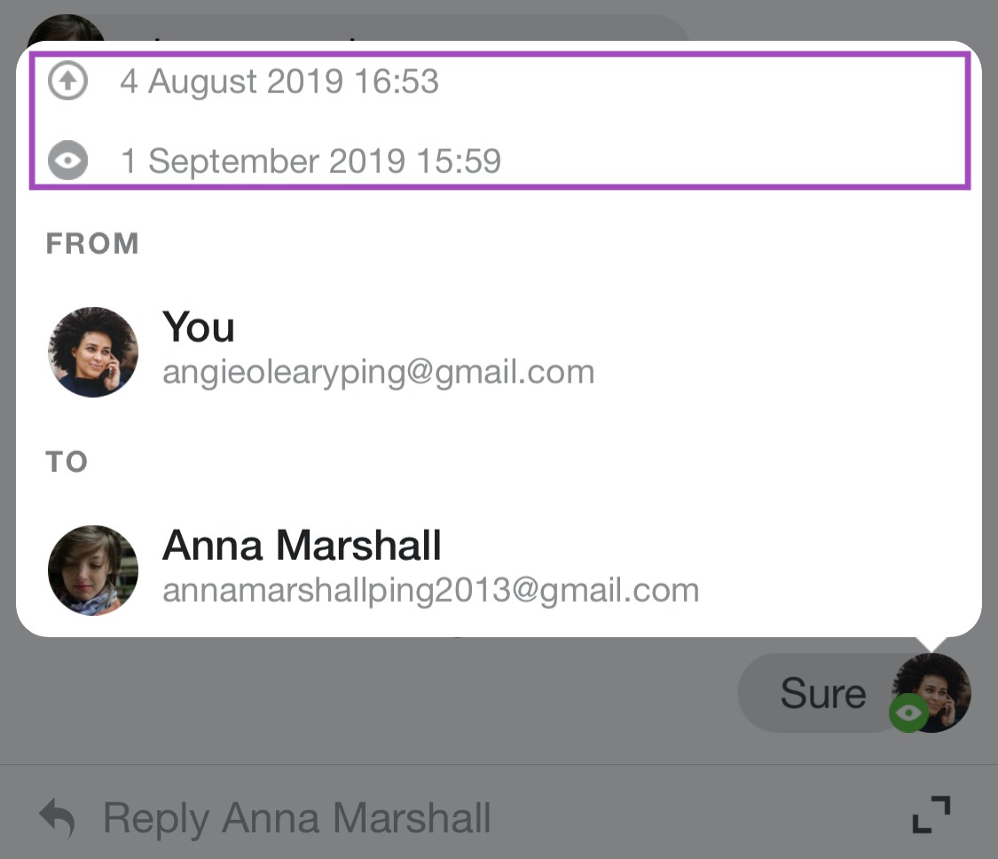Click the You sender name

coord(199,327)
